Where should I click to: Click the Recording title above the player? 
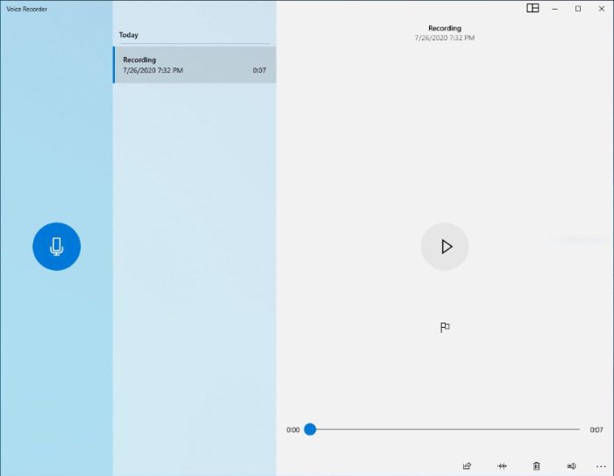click(445, 28)
